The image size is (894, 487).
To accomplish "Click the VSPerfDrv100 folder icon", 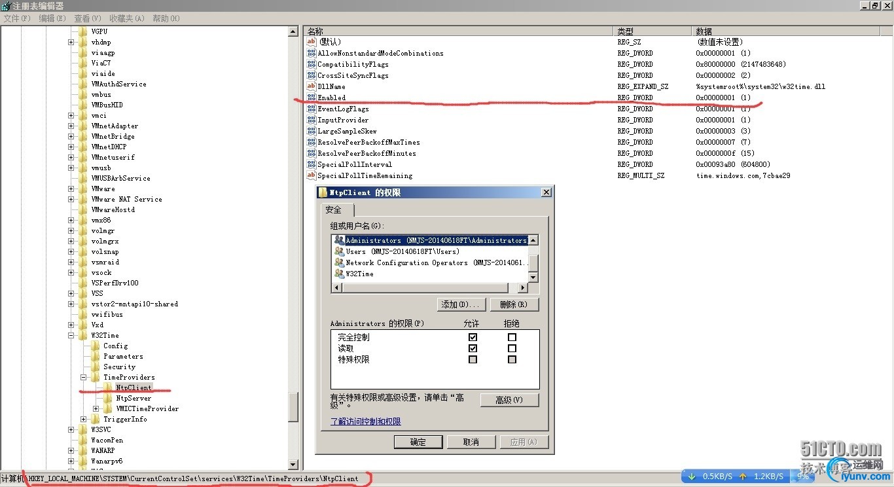I will pyautogui.click(x=82, y=283).
